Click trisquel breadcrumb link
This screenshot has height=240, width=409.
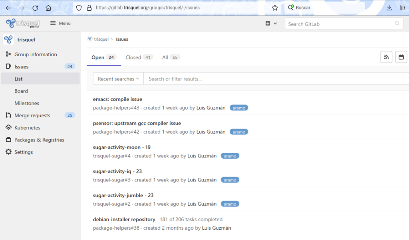(101, 39)
